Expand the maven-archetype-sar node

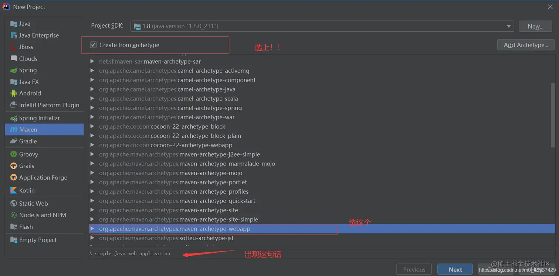[92, 61]
